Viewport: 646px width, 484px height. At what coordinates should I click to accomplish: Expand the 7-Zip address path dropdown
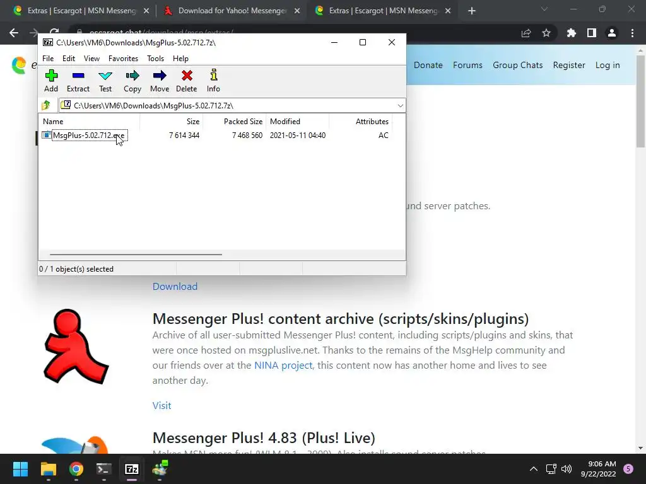click(x=400, y=106)
